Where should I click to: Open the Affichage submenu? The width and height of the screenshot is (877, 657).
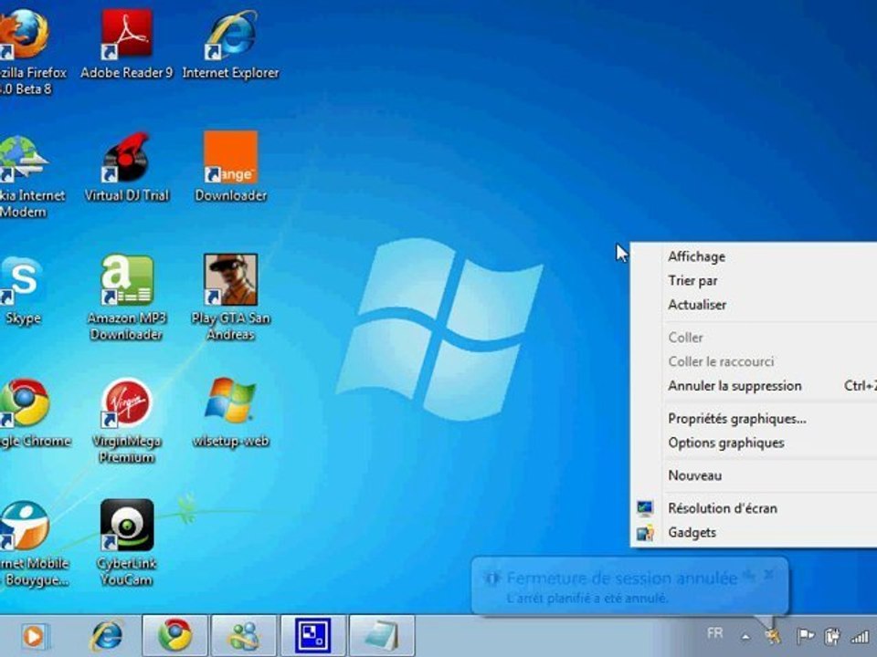(754, 256)
